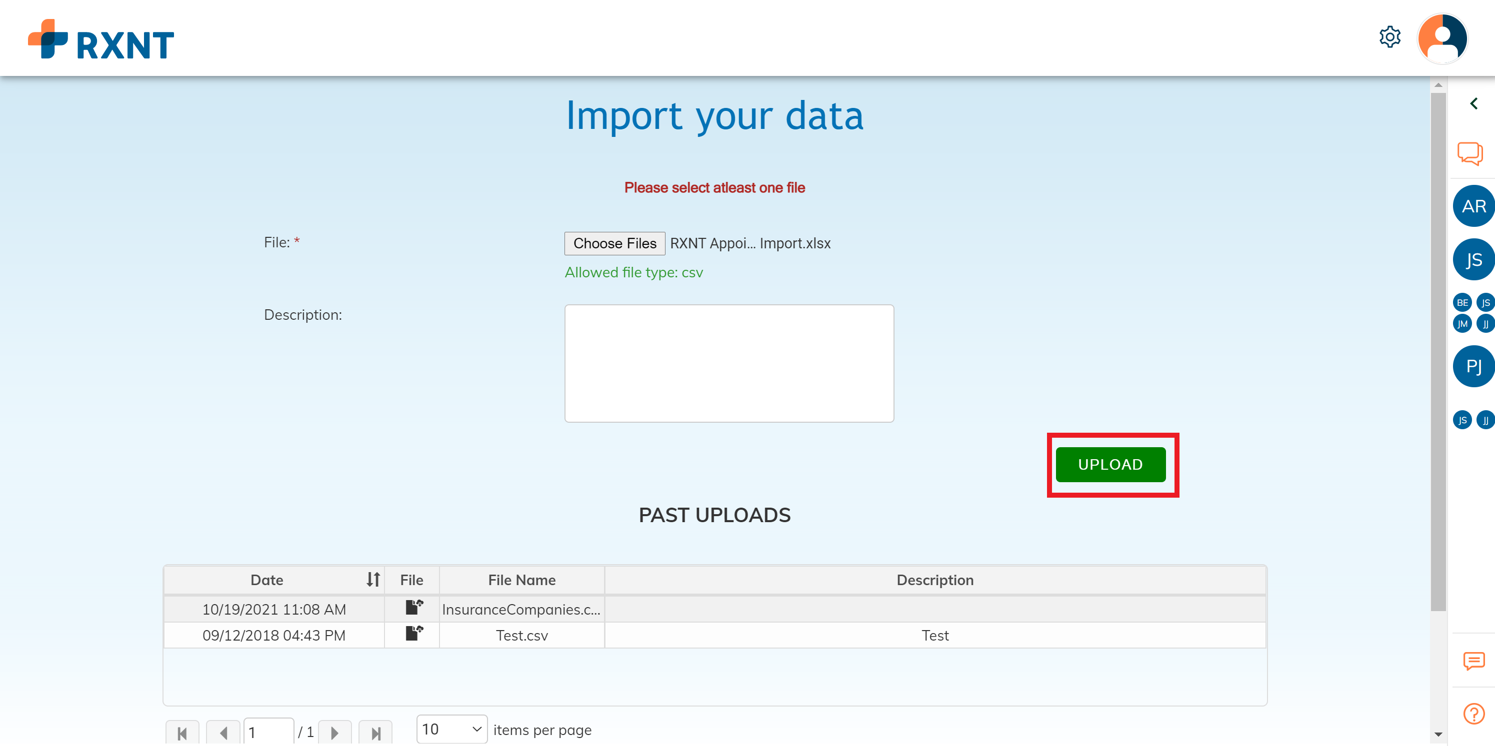The width and height of the screenshot is (1495, 746).
Task: Open the chat bubbles icon
Action: pos(1470,154)
